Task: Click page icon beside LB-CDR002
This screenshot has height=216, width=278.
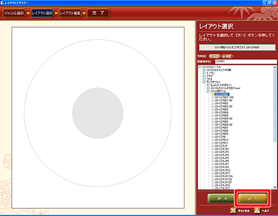Action: [213, 104]
